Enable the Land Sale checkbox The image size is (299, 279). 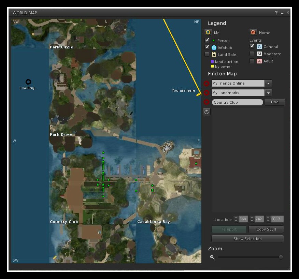(207, 54)
